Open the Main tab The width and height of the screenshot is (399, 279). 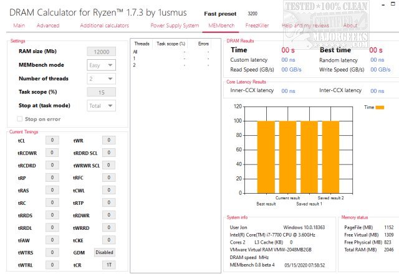tap(19, 26)
